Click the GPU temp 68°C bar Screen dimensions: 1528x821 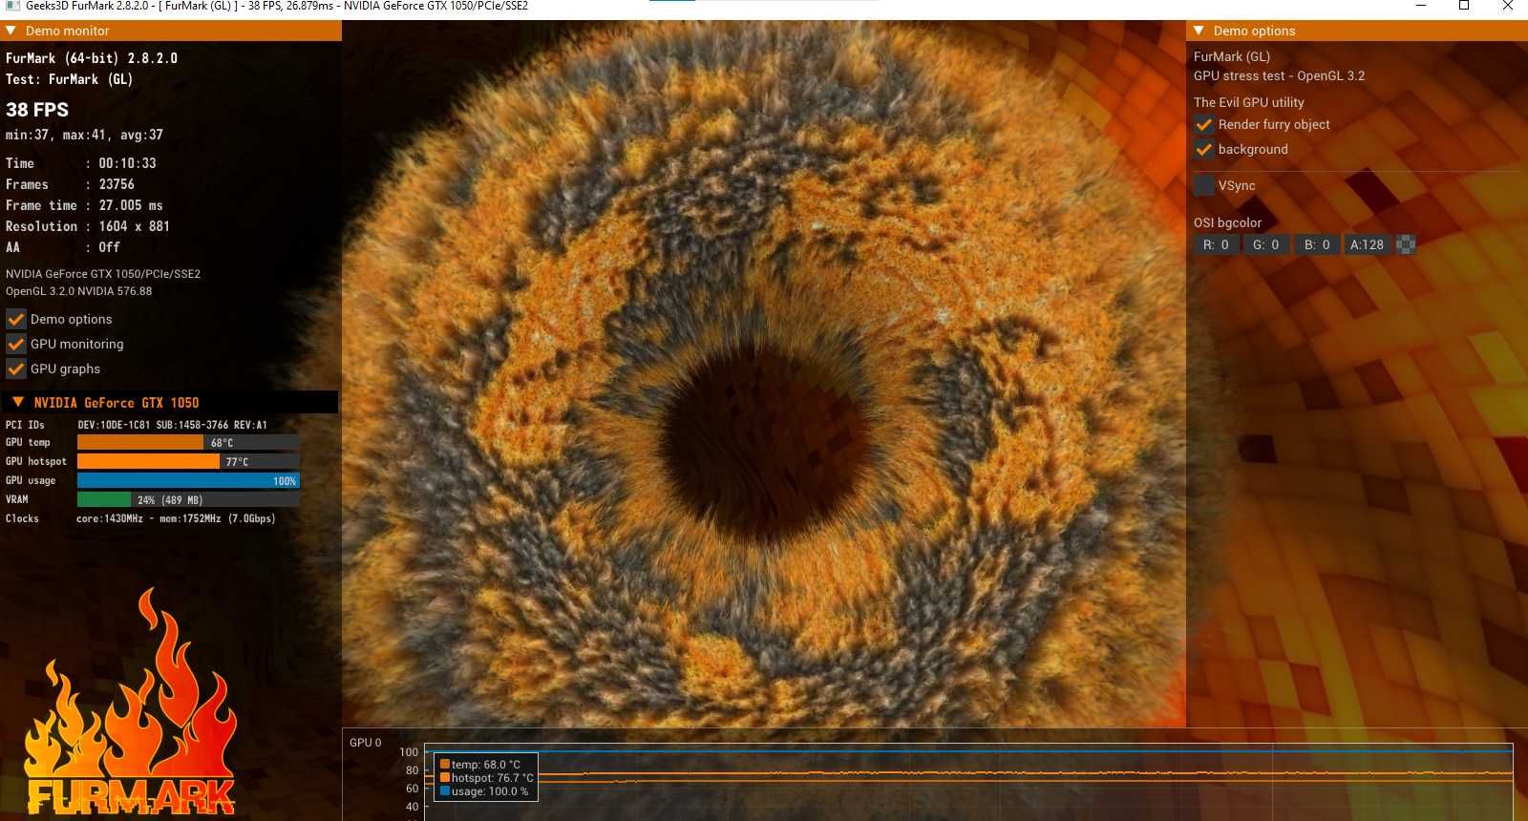pyautogui.click(x=188, y=442)
